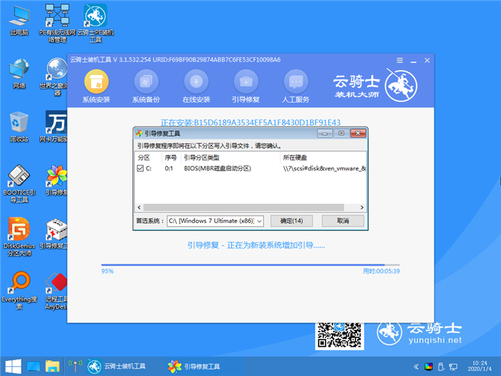
Task: Open 网卡万能驱动 desktop icon
Action: pos(54,127)
